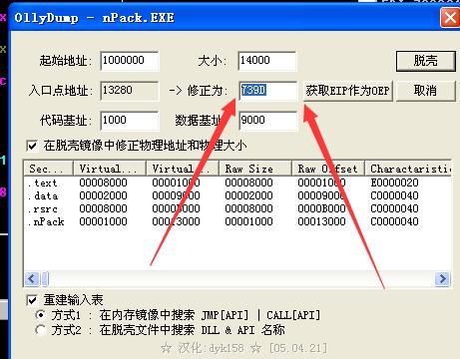The image size is (460, 359).
Task: Click .text characteristics value E0000020
Action: (x=394, y=182)
